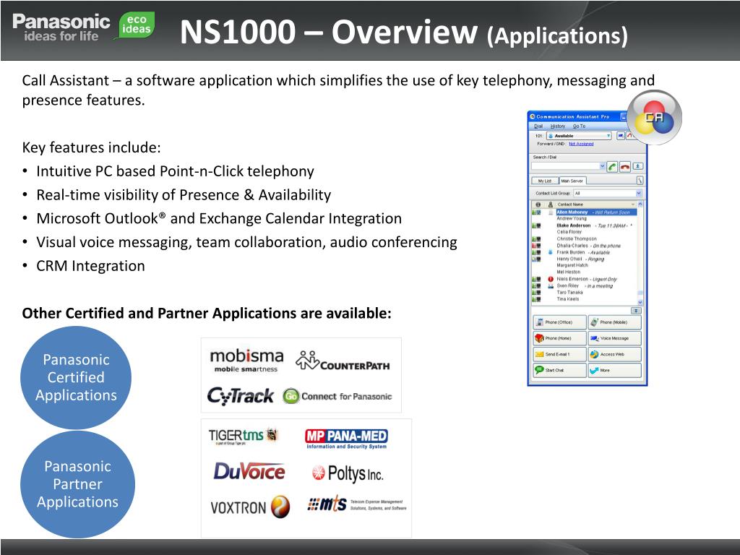Click the Voice Message button

tap(615, 338)
